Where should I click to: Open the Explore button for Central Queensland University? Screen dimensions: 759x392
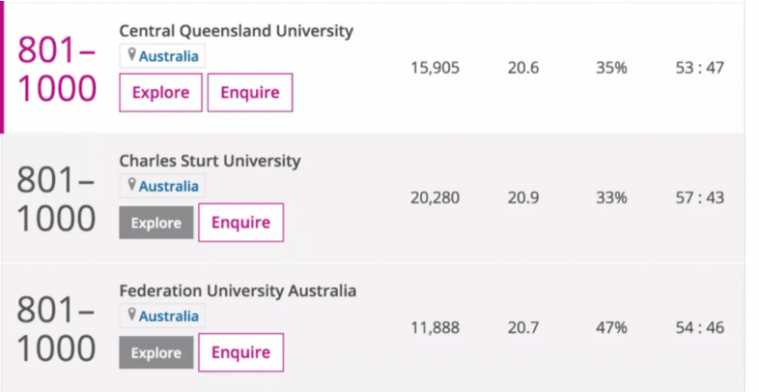pyautogui.click(x=160, y=93)
